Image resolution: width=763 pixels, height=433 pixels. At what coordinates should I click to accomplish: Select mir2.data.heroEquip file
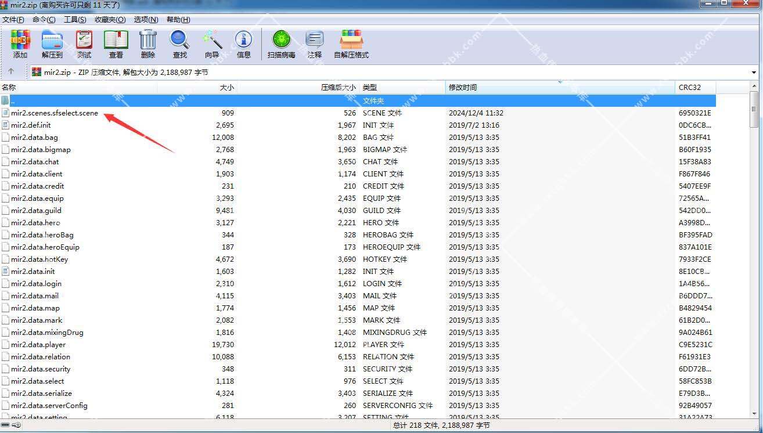click(x=45, y=247)
